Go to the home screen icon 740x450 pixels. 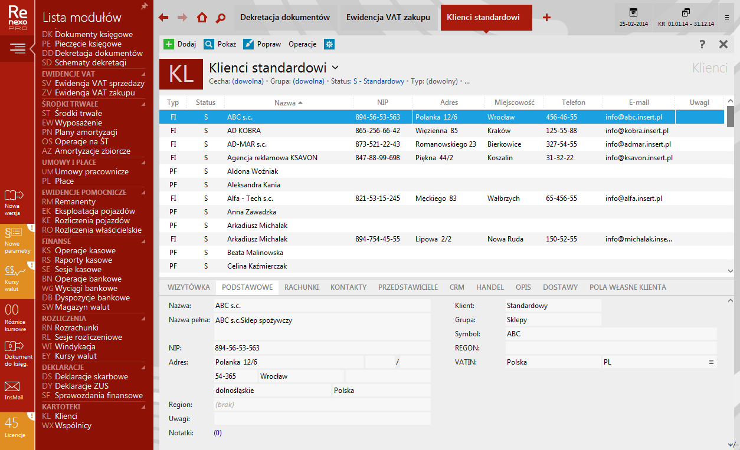pos(202,18)
